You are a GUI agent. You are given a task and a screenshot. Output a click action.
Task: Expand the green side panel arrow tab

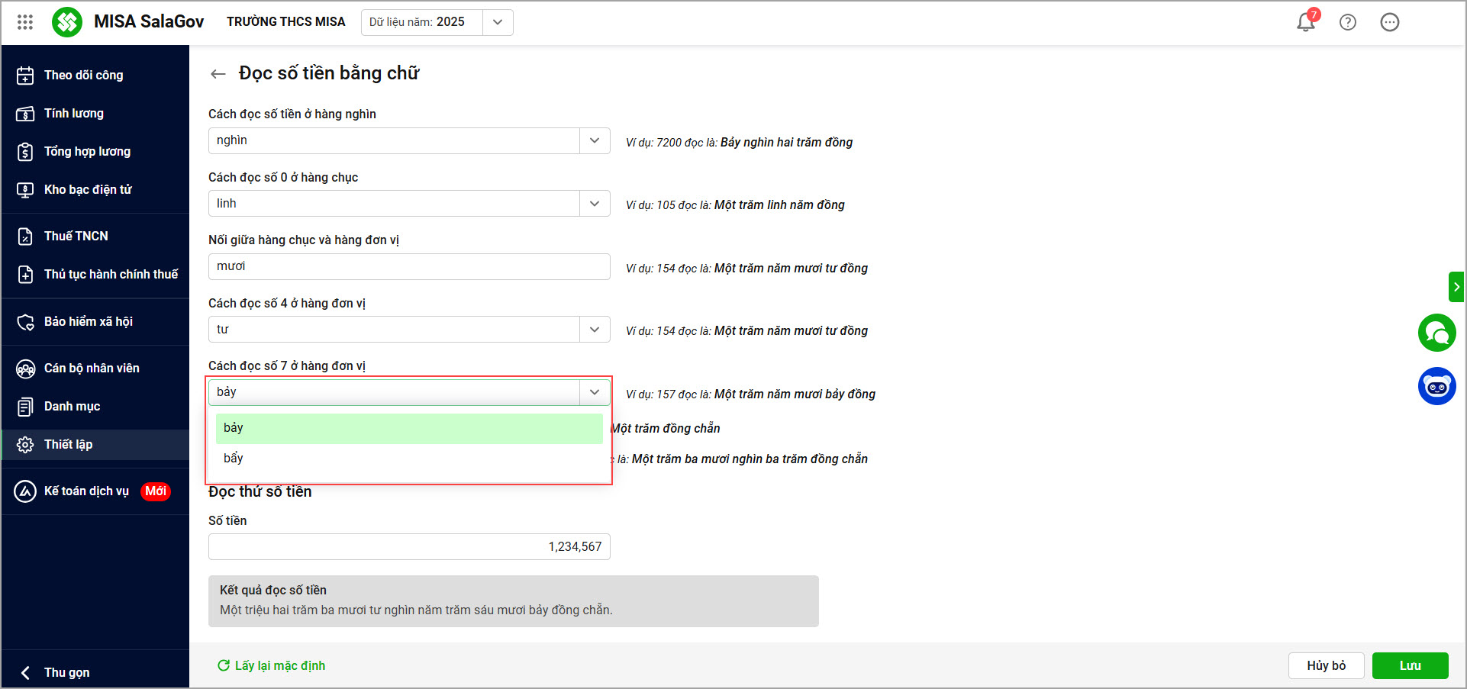[x=1456, y=287]
